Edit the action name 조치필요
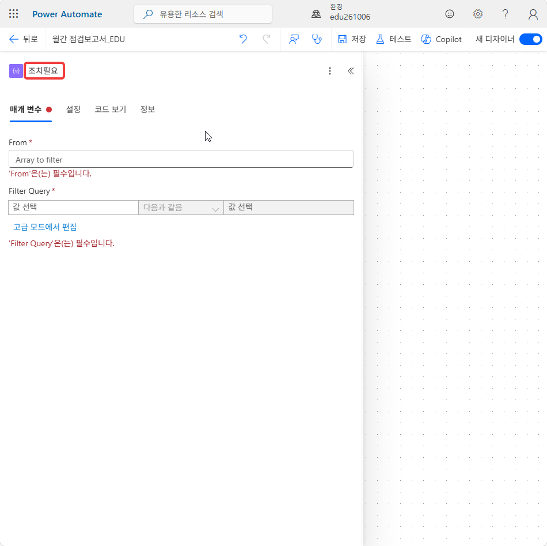 [x=44, y=71]
